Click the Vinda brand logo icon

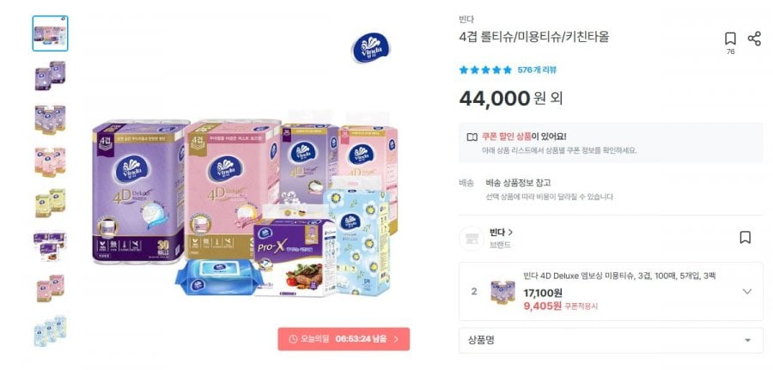click(370, 48)
